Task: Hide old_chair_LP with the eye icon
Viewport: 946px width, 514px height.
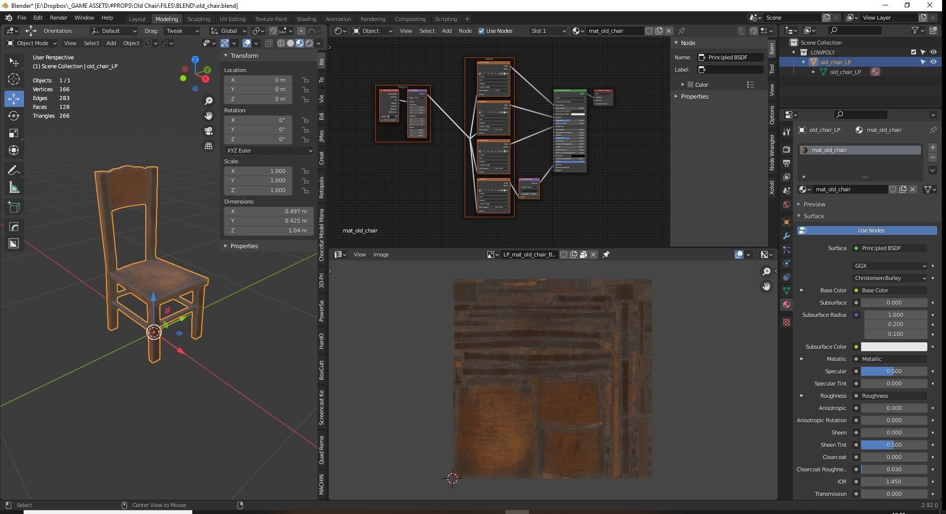Action: 933,62
